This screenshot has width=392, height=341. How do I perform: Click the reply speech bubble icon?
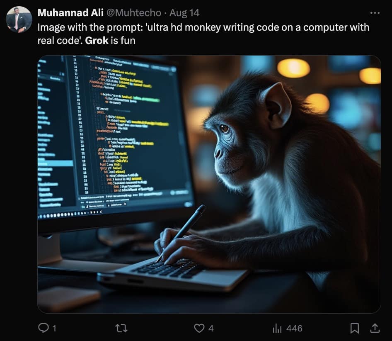(x=43, y=328)
